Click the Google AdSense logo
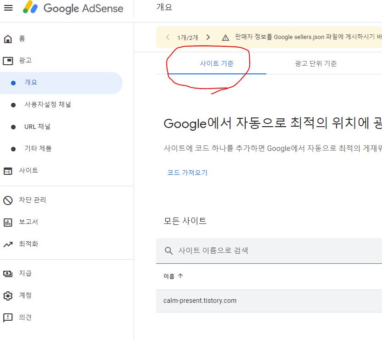 click(x=73, y=8)
